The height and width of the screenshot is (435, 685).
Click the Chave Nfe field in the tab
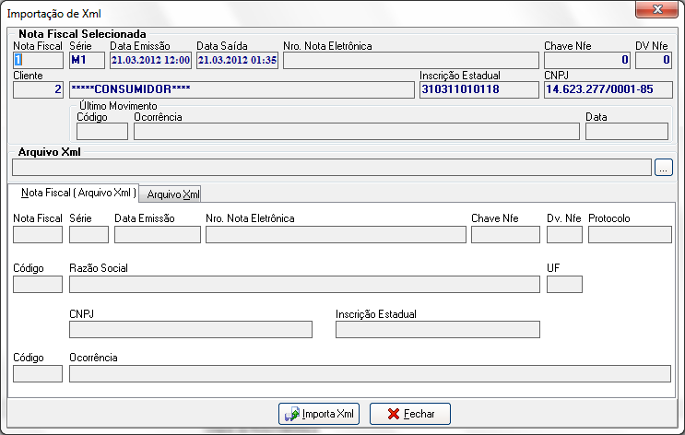[x=505, y=234]
